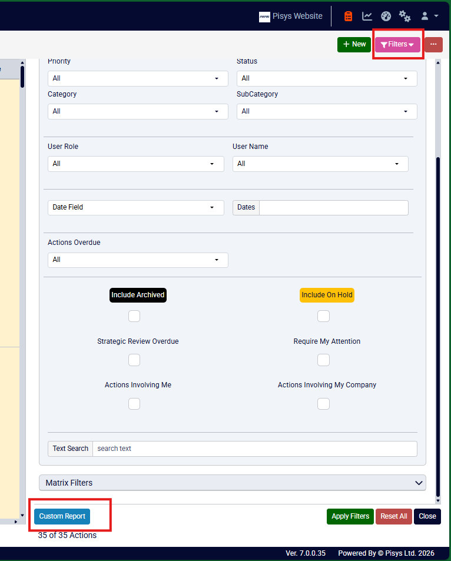Image resolution: width=451 pixels, height=561 pixels.
Task: Open the settings gears icon
Action: (405, 16)
